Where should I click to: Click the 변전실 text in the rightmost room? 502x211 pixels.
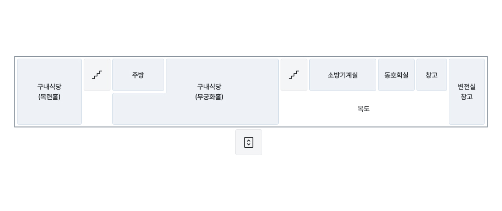coord(467,87)
